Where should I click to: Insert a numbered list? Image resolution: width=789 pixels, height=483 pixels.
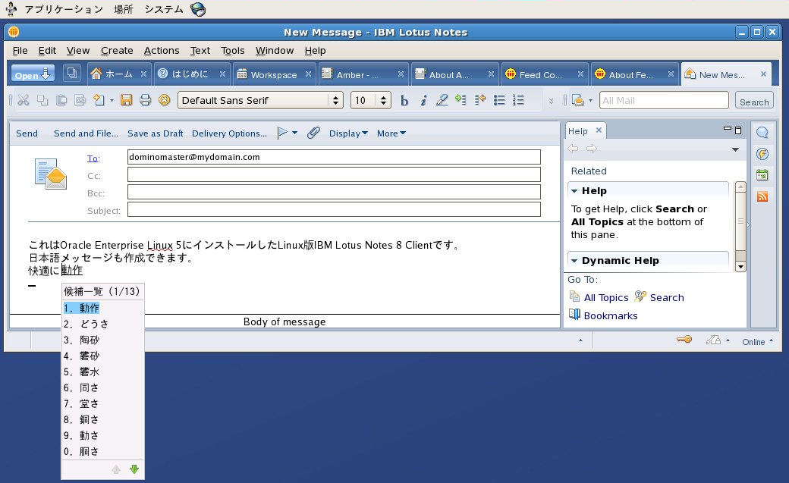(x=518, y=100)
